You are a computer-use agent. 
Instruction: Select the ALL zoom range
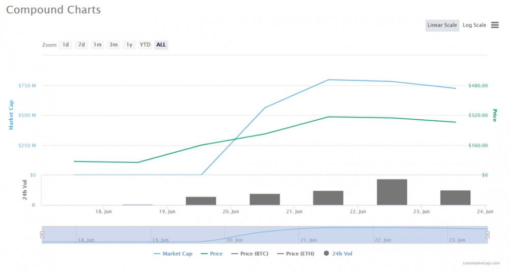161,45
